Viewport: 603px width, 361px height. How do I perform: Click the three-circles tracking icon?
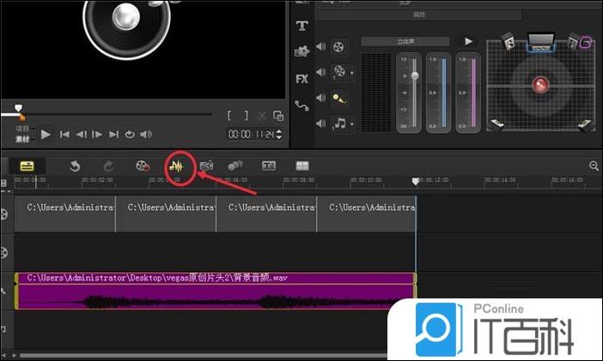pos(235,165)
